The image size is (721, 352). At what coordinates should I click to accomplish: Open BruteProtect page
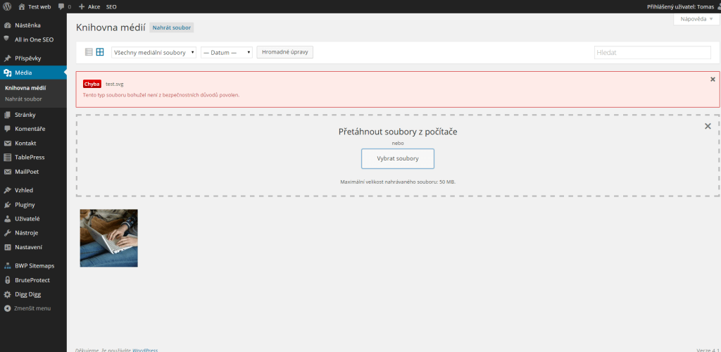tap(32, 280)
